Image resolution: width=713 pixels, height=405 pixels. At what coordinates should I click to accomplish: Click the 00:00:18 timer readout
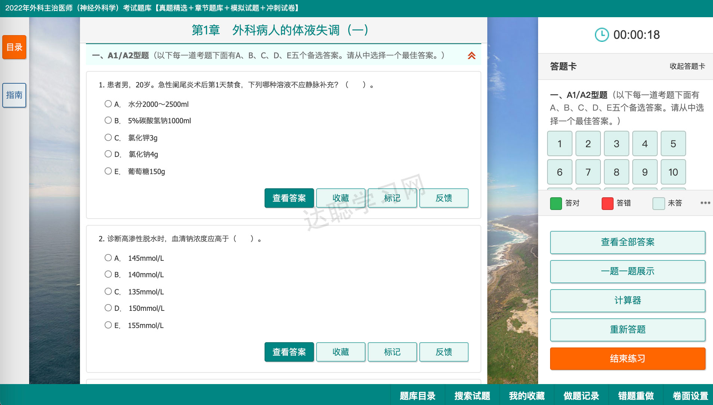[637, 35]
